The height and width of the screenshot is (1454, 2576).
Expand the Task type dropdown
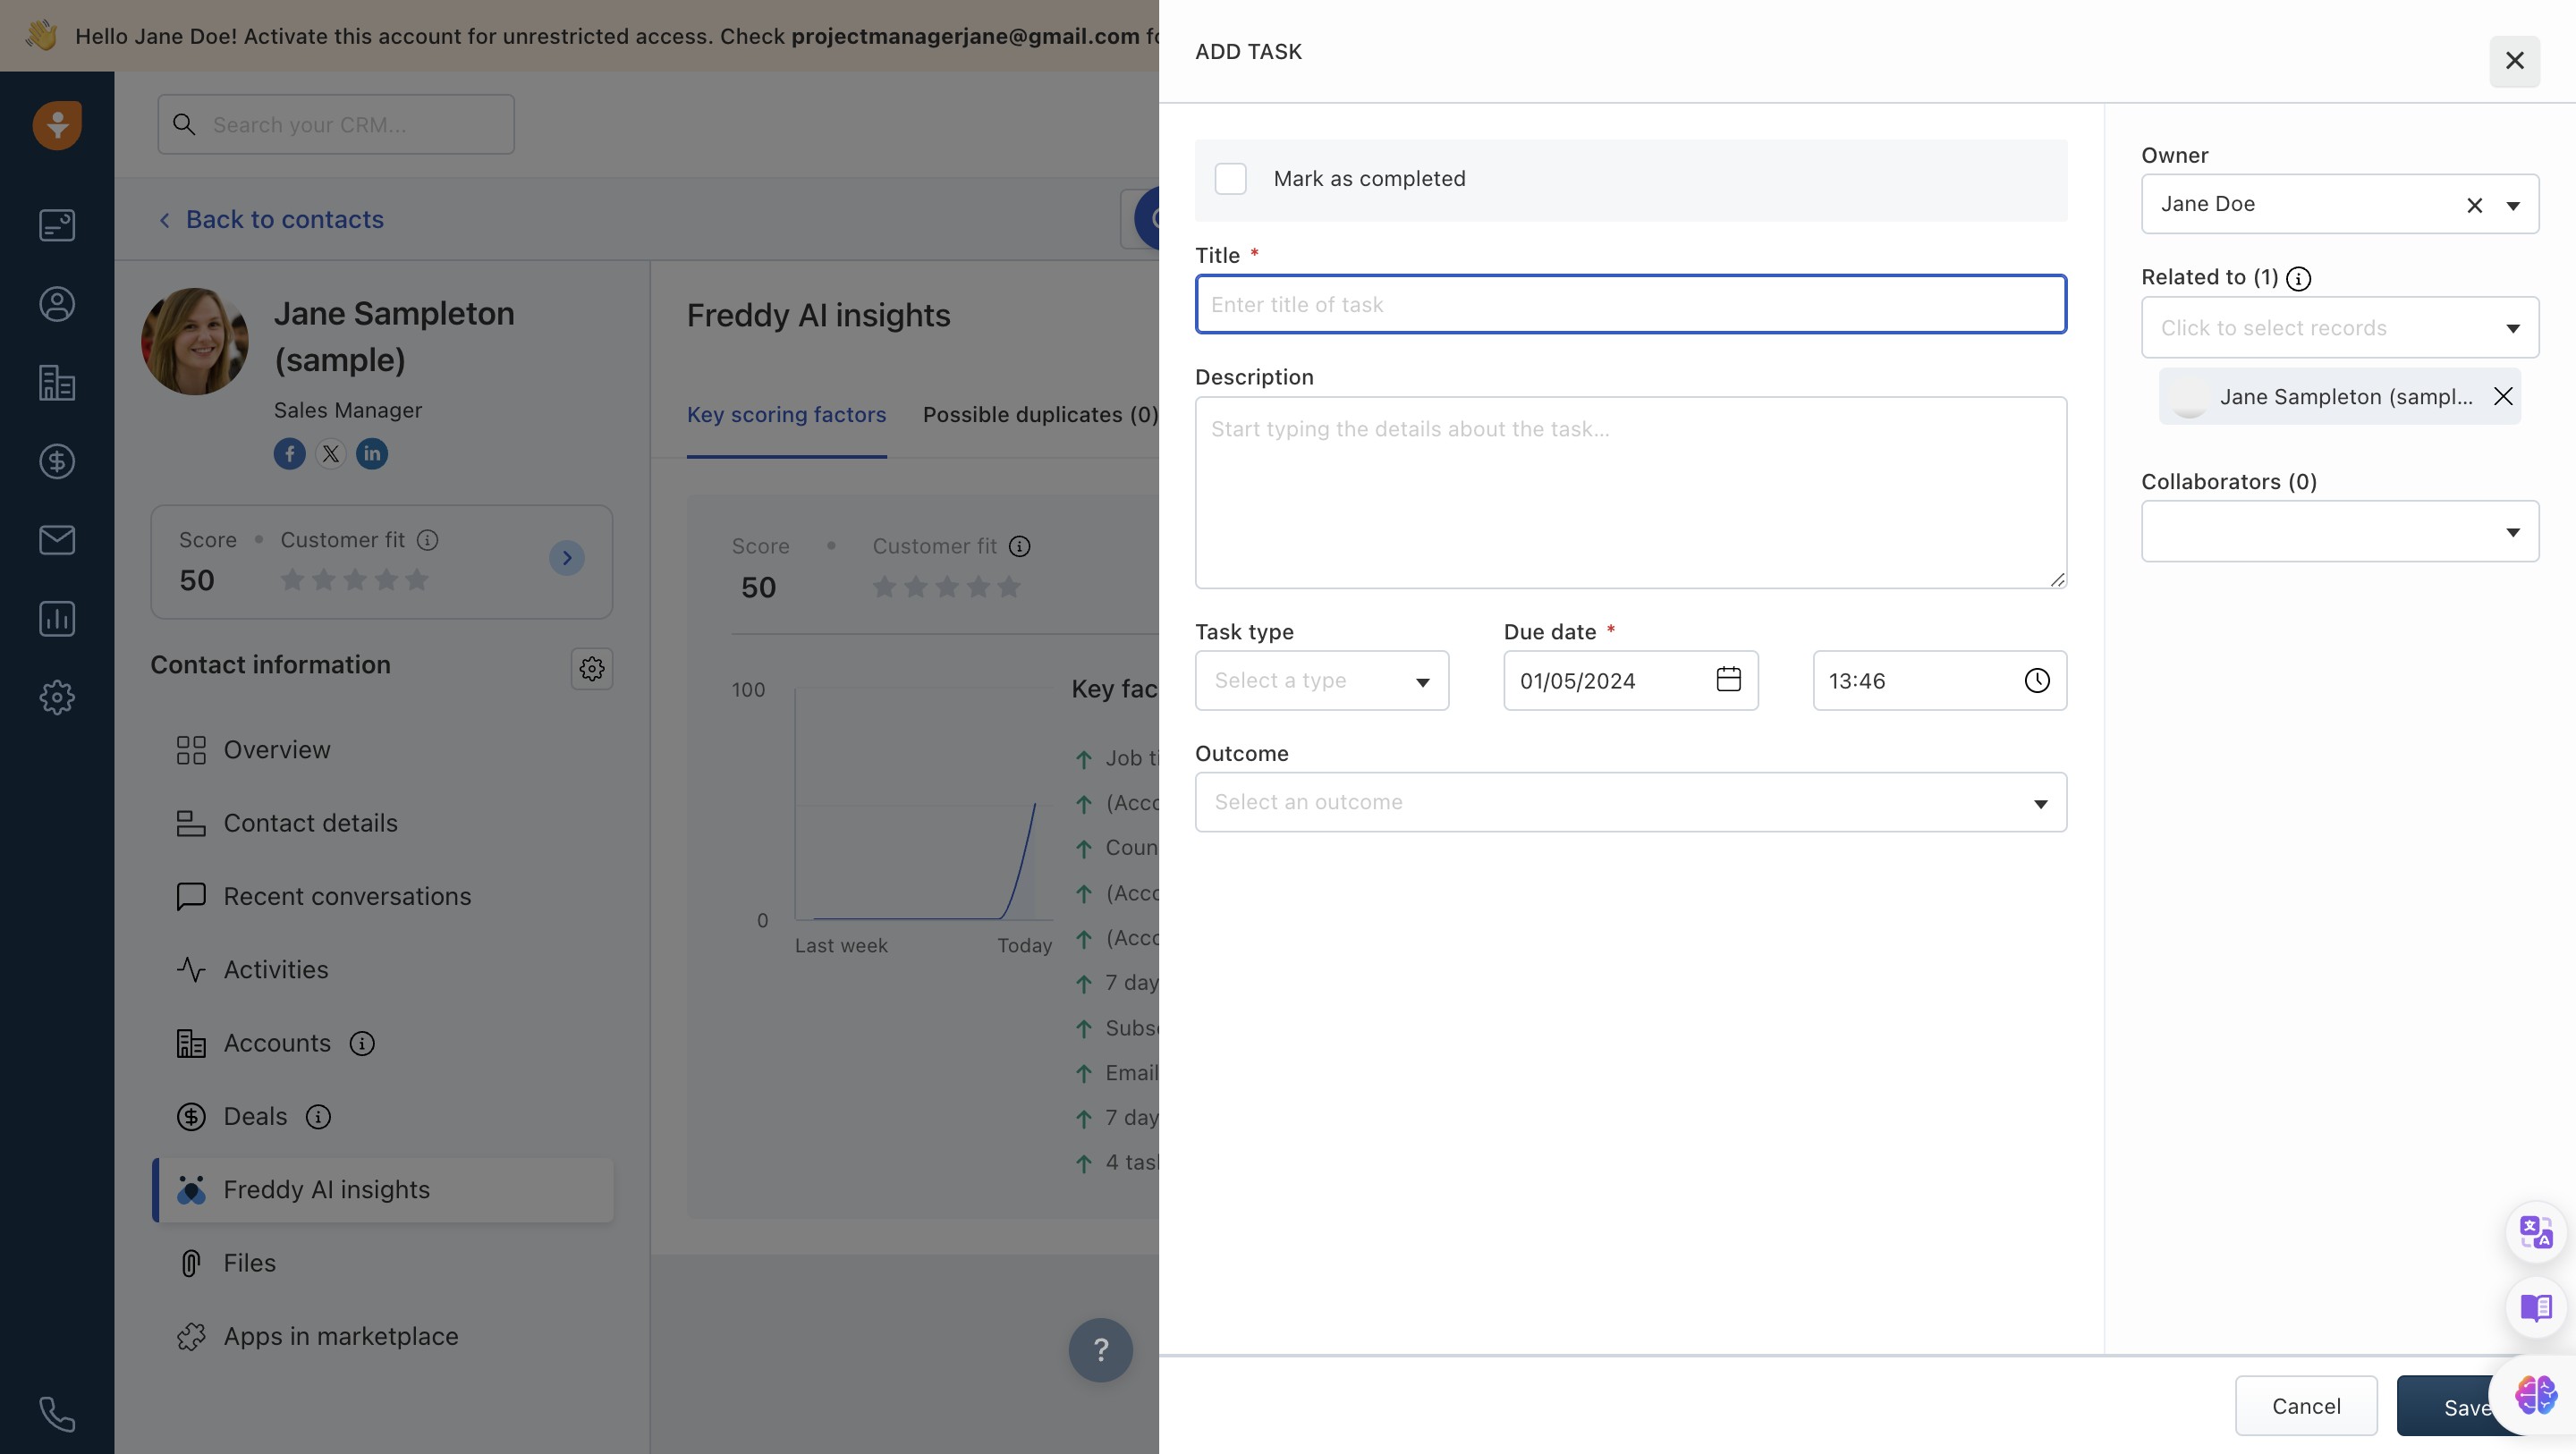[x=1321, y=681]
